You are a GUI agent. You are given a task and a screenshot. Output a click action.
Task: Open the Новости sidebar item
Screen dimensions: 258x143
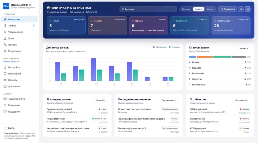click(x=19, y=80)
